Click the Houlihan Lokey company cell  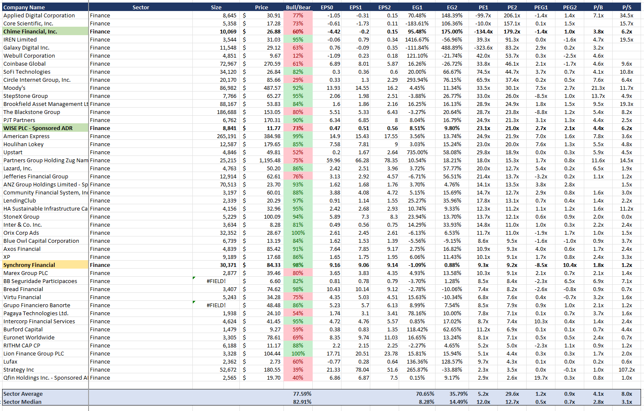point(45,144)
